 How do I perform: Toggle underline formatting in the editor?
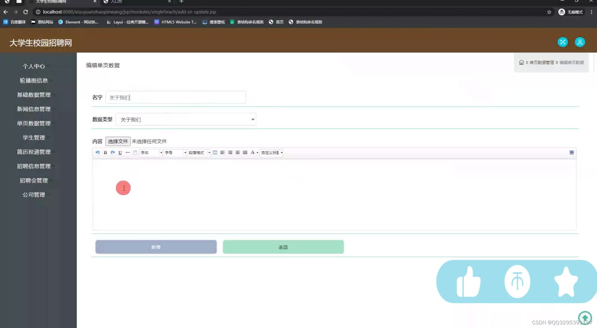[120, 152]
